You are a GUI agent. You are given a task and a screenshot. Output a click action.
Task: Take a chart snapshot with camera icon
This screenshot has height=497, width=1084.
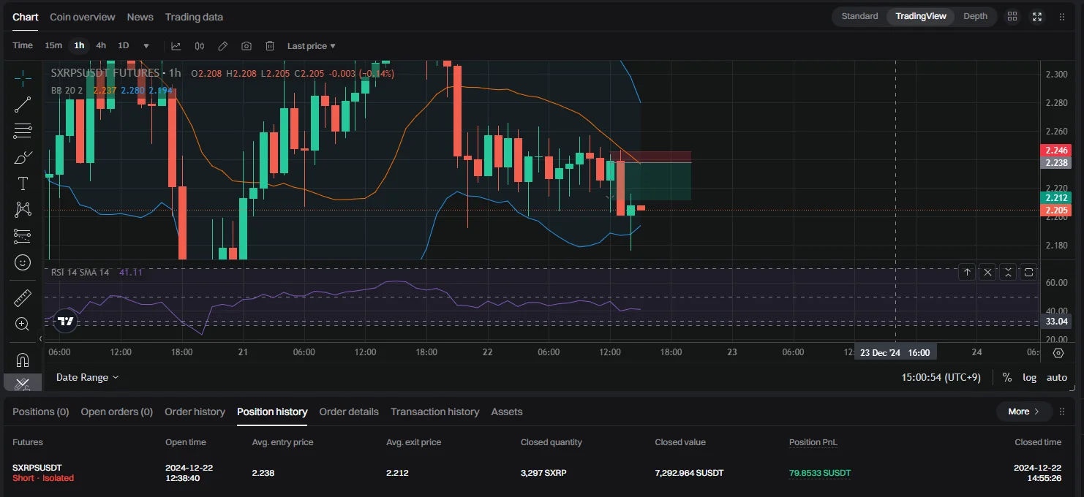click(246, 45)
